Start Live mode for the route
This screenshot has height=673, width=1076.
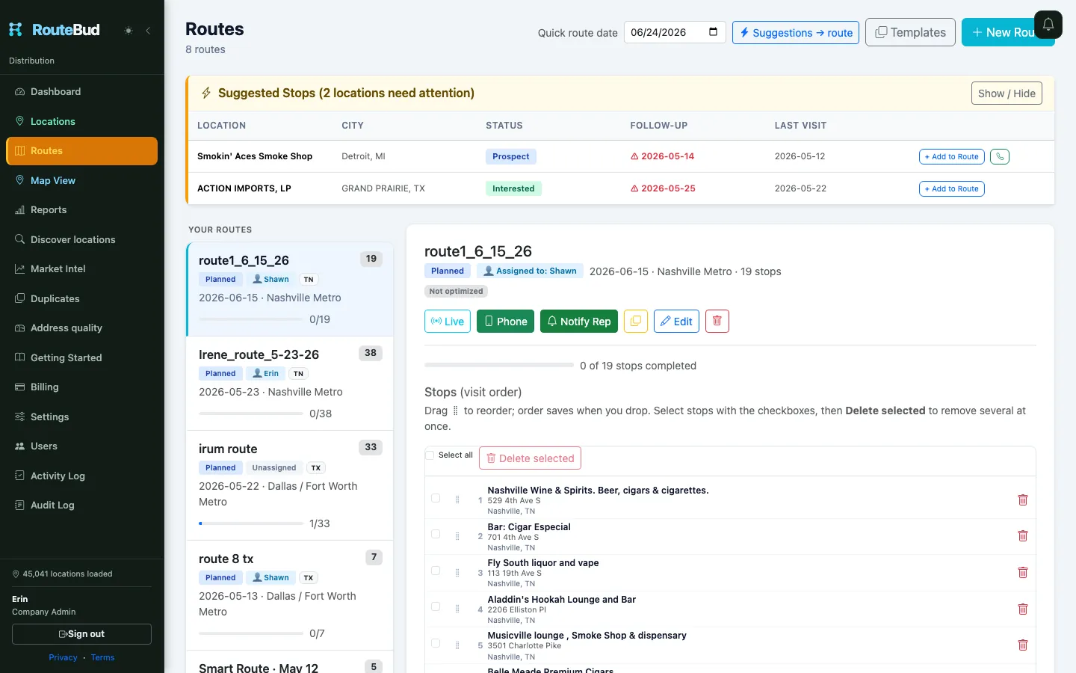pos(448,321)
